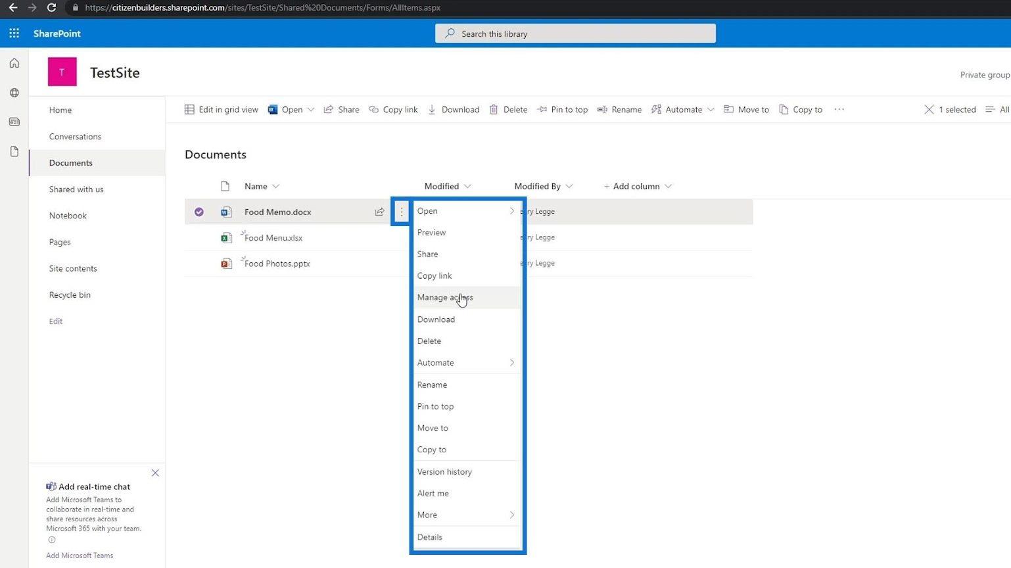Click the PowerPoint icon for Food Photos.pptx

coord(226,264)
